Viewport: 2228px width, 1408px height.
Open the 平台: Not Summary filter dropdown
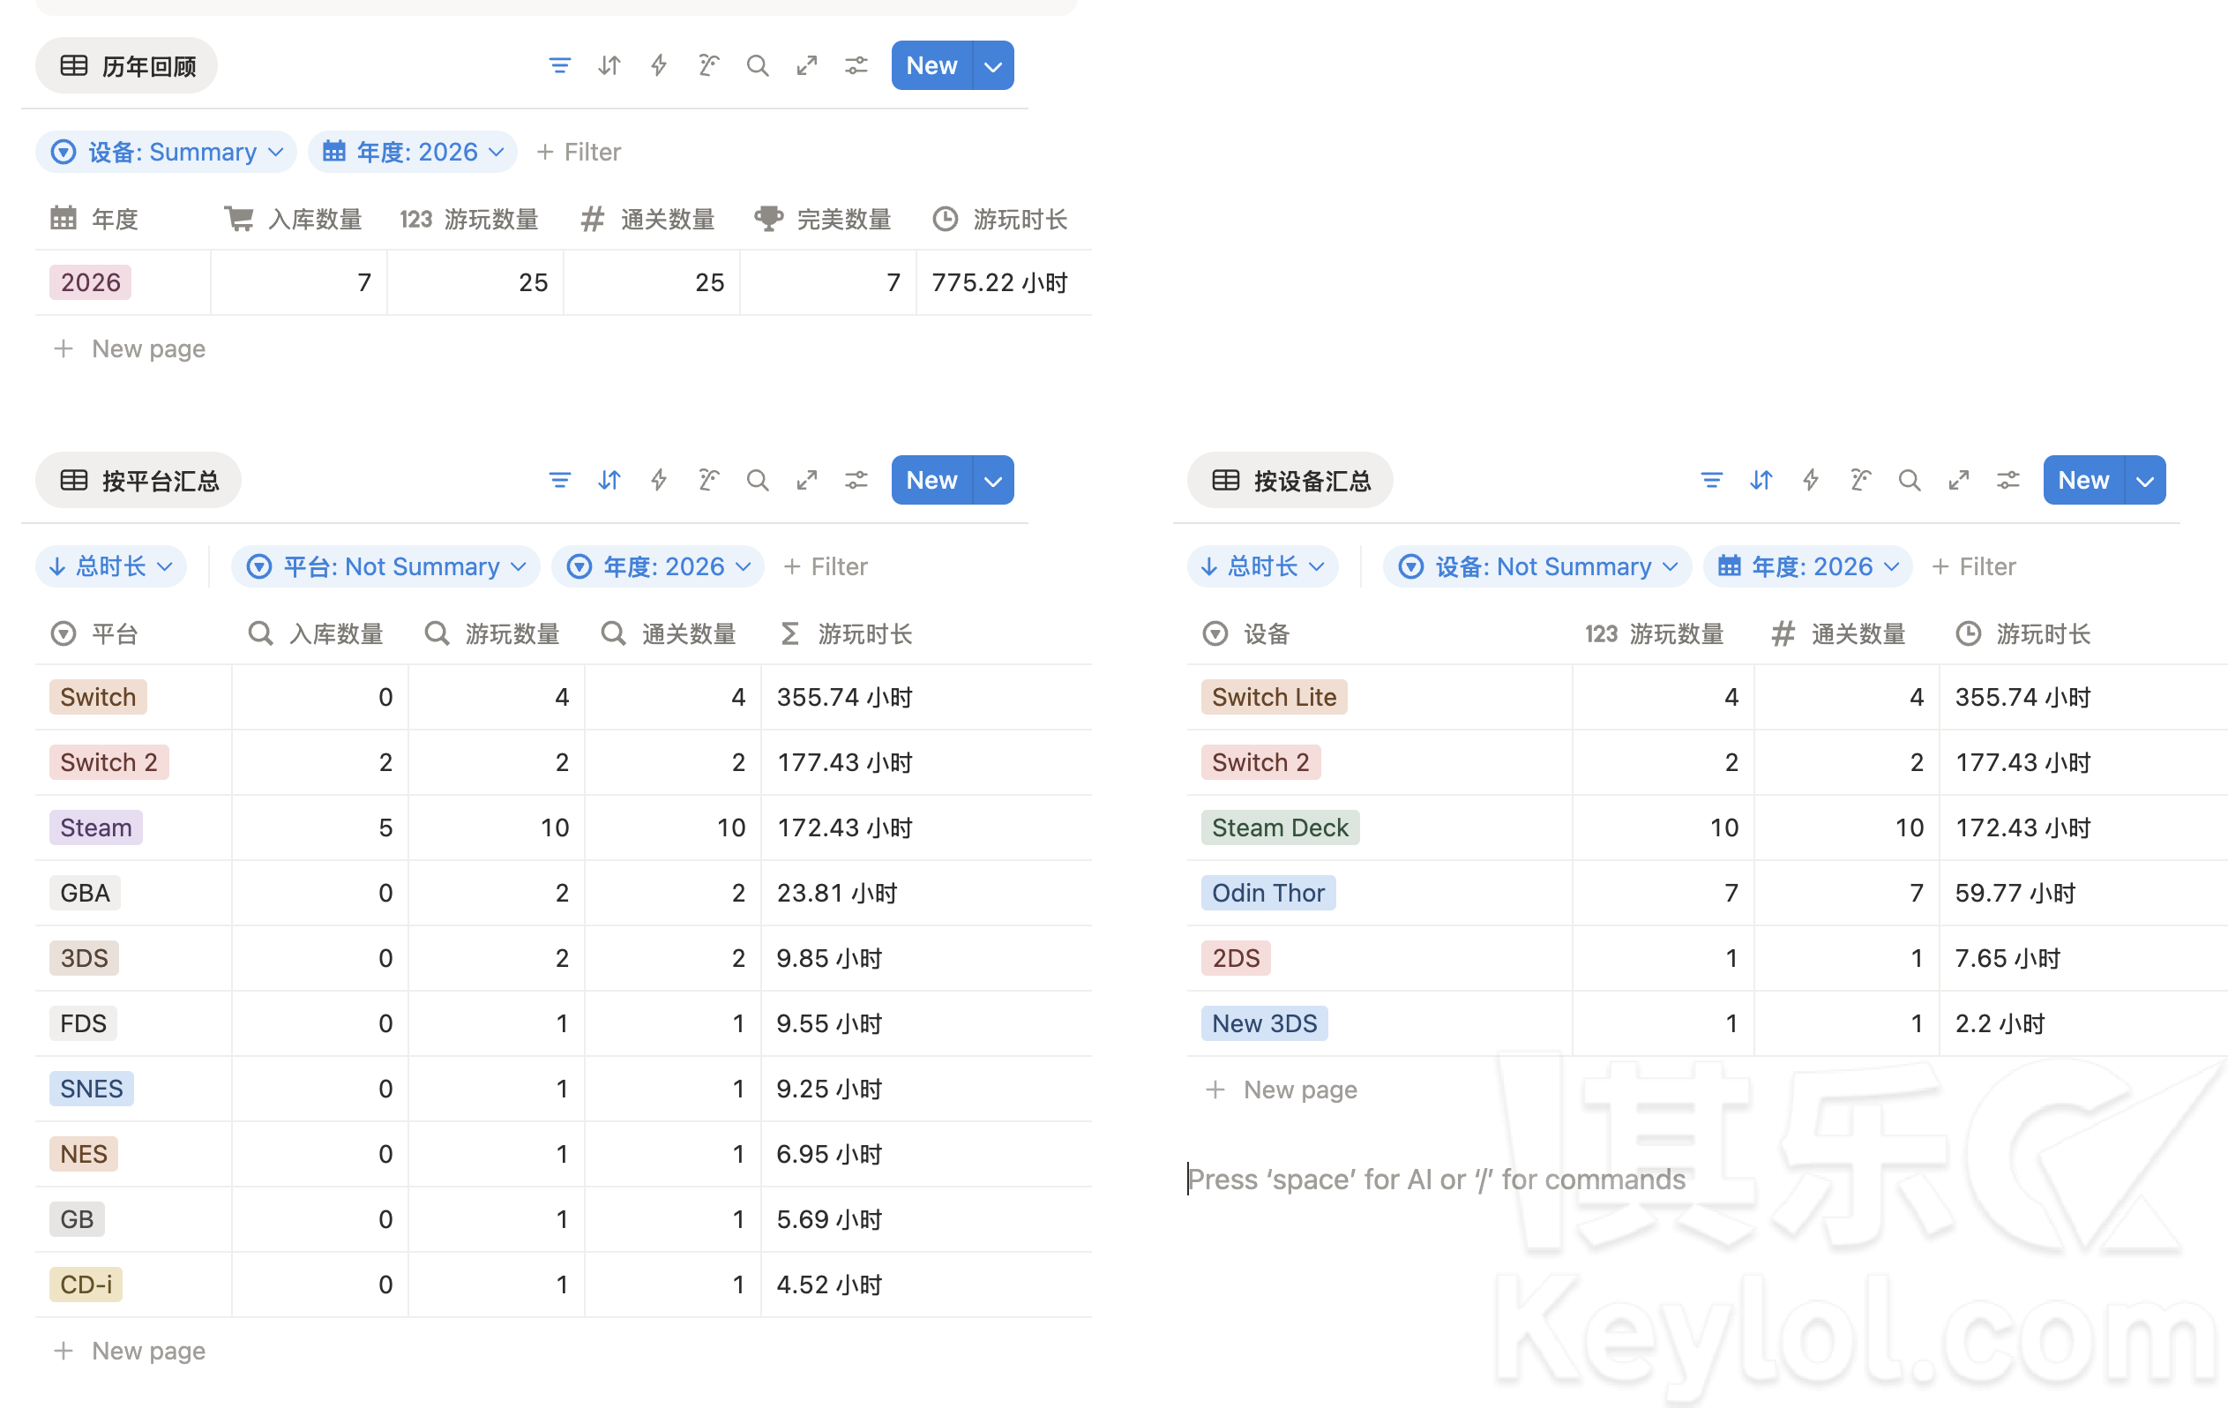click(385, 566)
